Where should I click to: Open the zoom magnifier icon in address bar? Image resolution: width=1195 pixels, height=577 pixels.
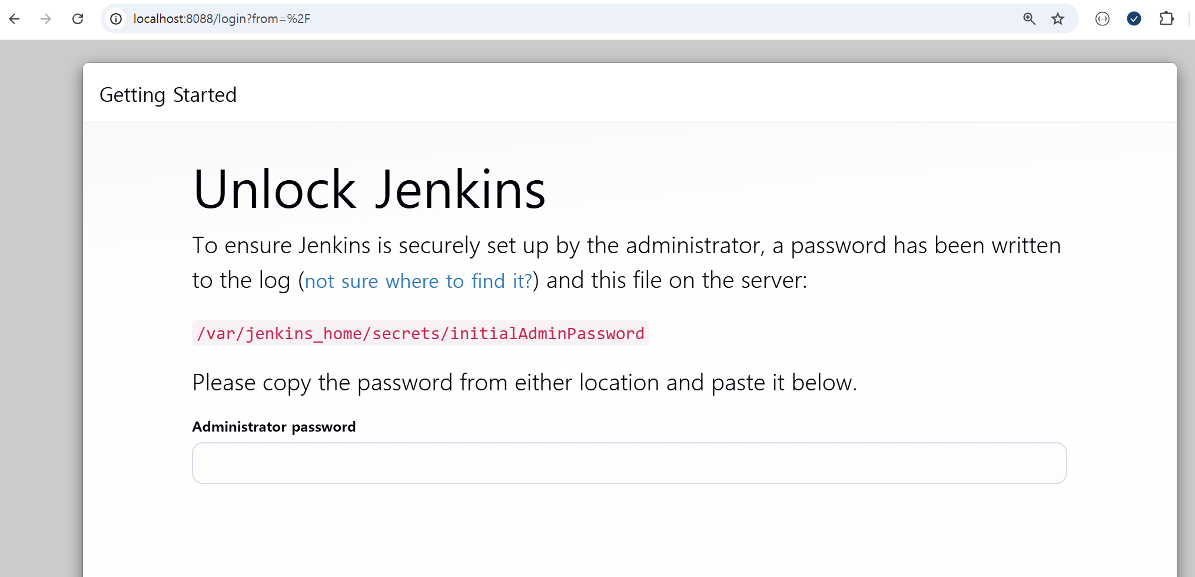pos(1029,19)
